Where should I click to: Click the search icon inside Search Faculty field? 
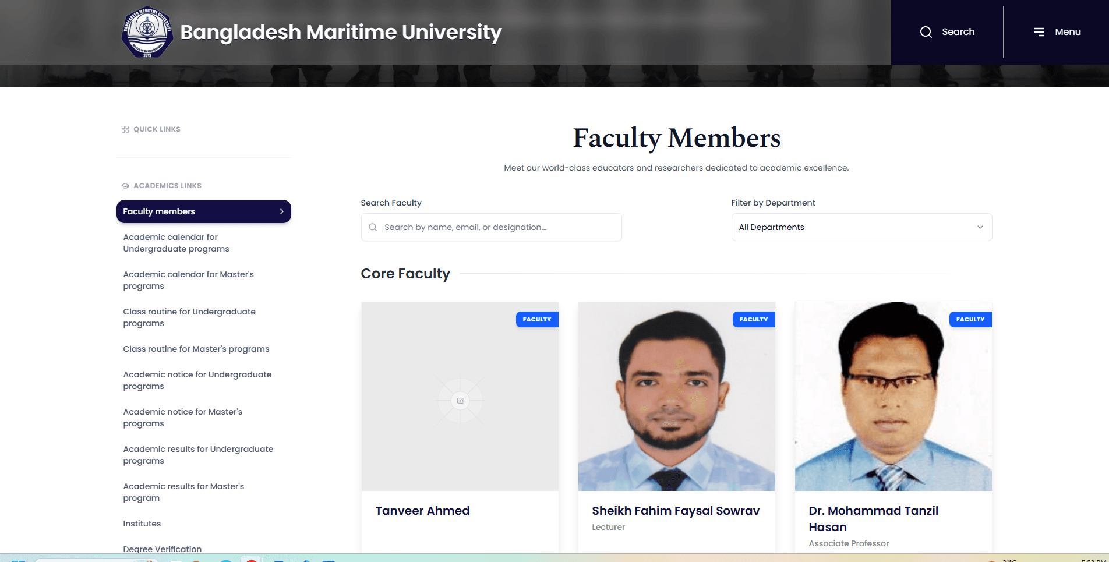tap(373, 227)
